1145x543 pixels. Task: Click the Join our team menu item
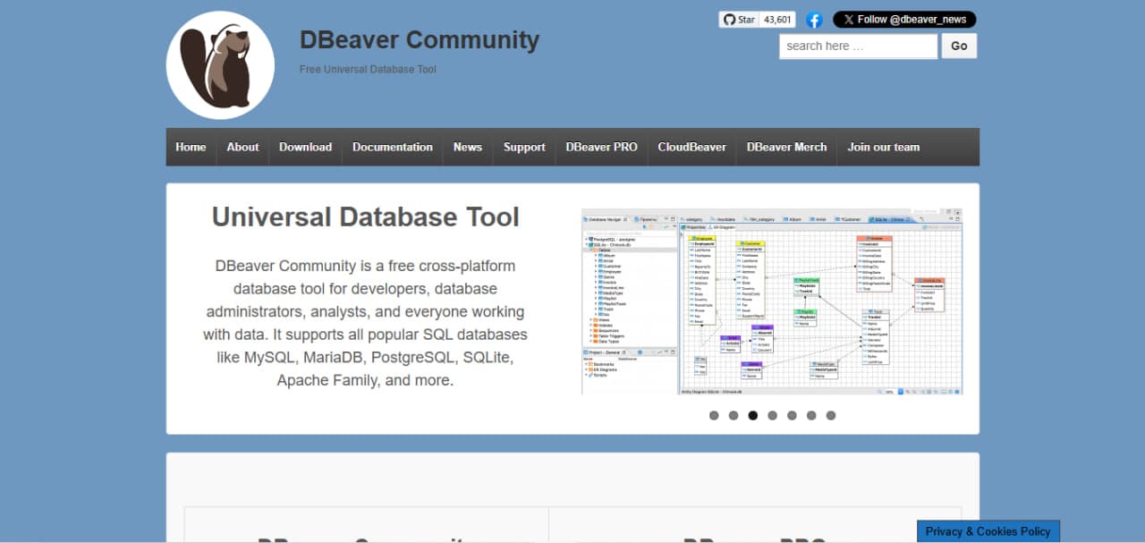coord(884,147)
